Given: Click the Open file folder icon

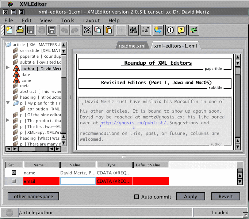Looking at the screenshot, I should pos(20,30).
